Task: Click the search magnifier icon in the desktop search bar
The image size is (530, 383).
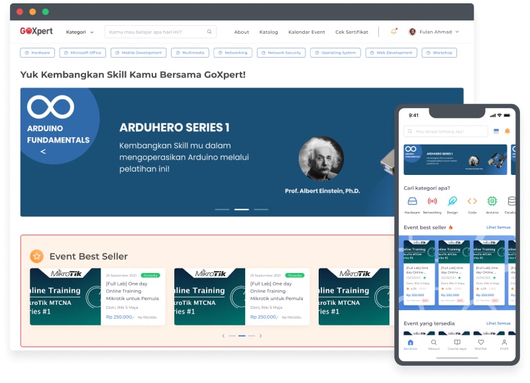Action: pos(209,32)
